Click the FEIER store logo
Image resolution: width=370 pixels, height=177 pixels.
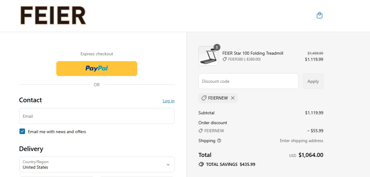click(x=53, y=16)
